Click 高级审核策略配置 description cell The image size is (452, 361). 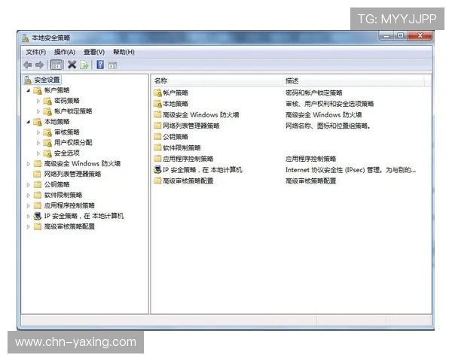point(310,180)
